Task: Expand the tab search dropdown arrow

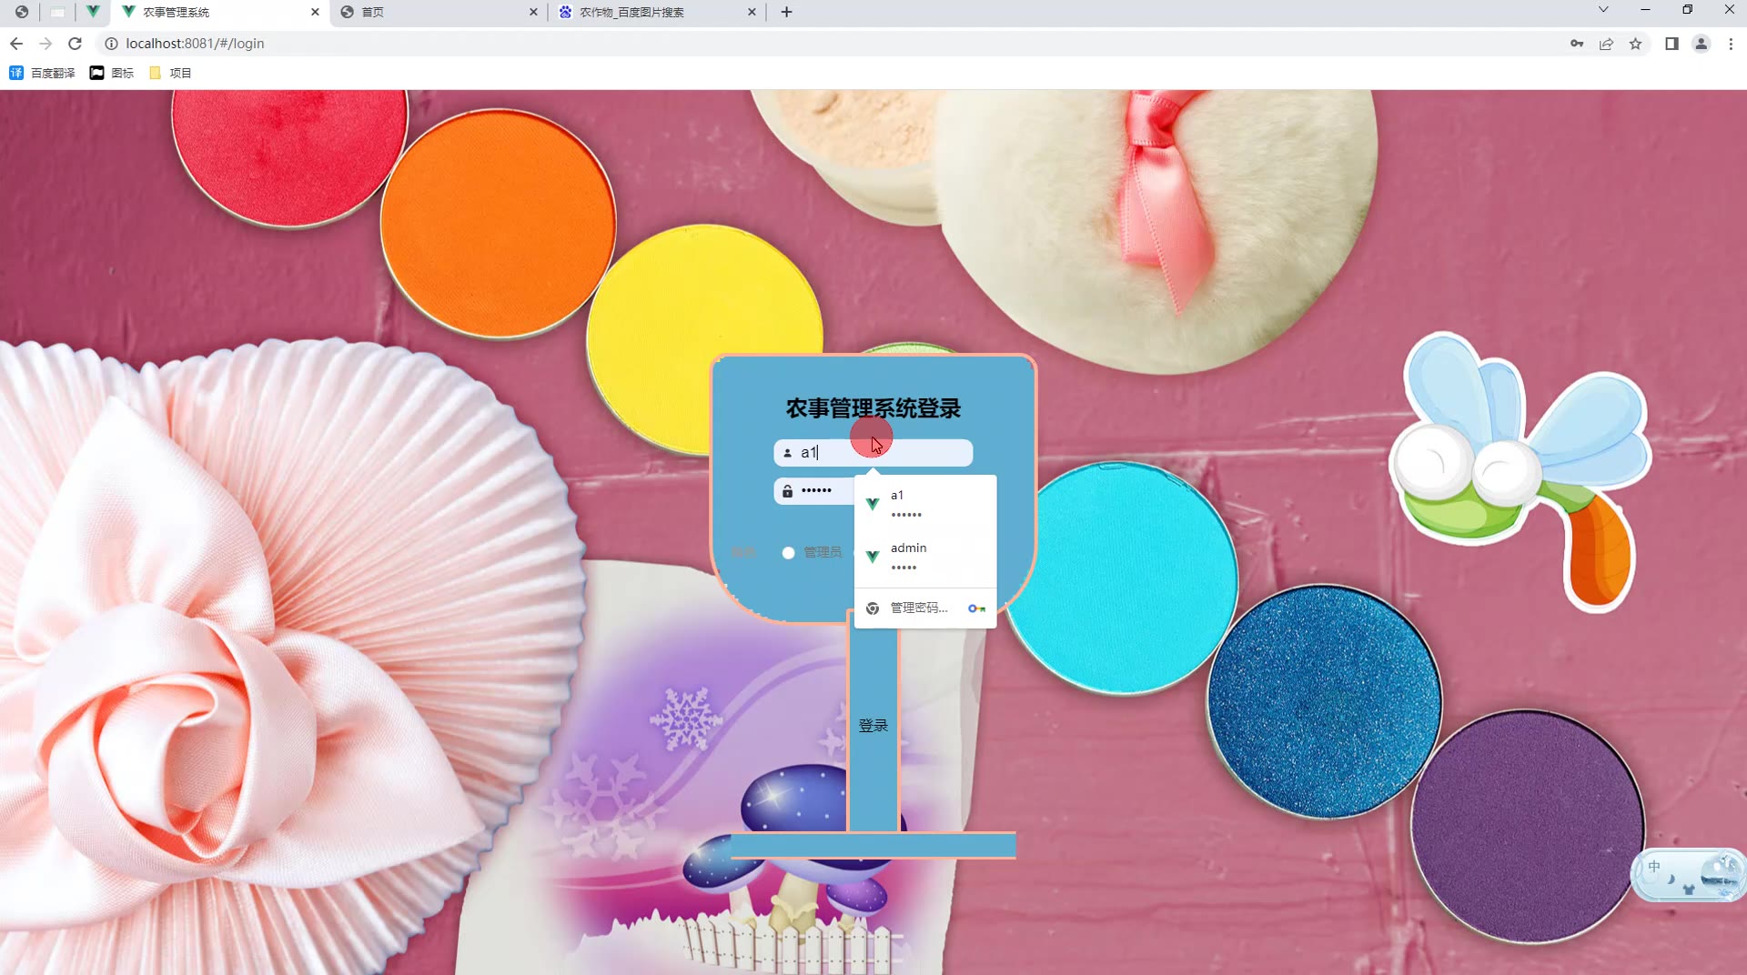Action: (x=1603, y=10)
